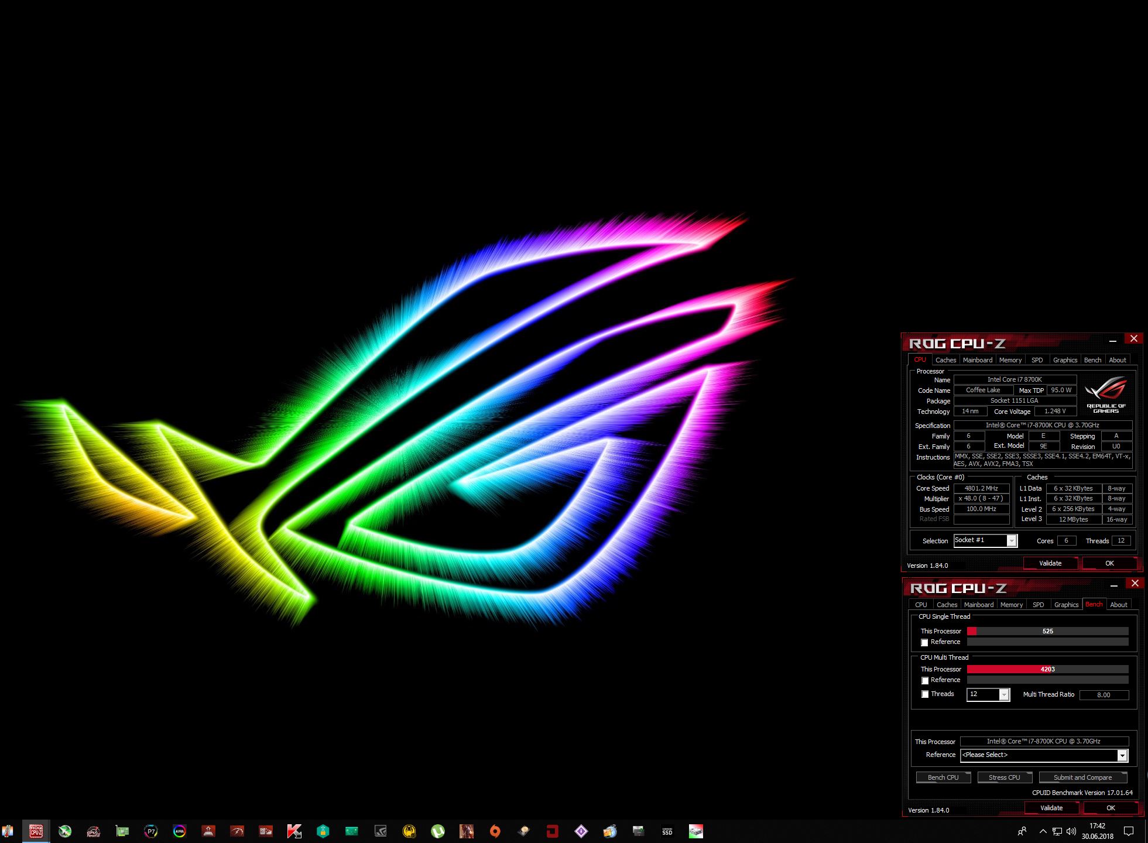The width and height of the screenshot is (1148, 843).
Task: Launch uTorrent from the taskbar
Action: (x=438, y=831)
